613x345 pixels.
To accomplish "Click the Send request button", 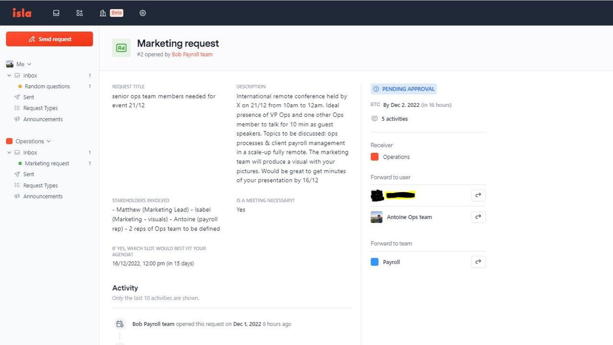I will pos(49,39).
